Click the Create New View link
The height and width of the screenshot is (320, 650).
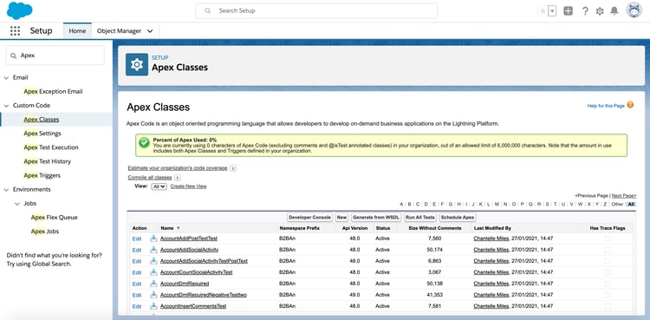click(188, 186)
